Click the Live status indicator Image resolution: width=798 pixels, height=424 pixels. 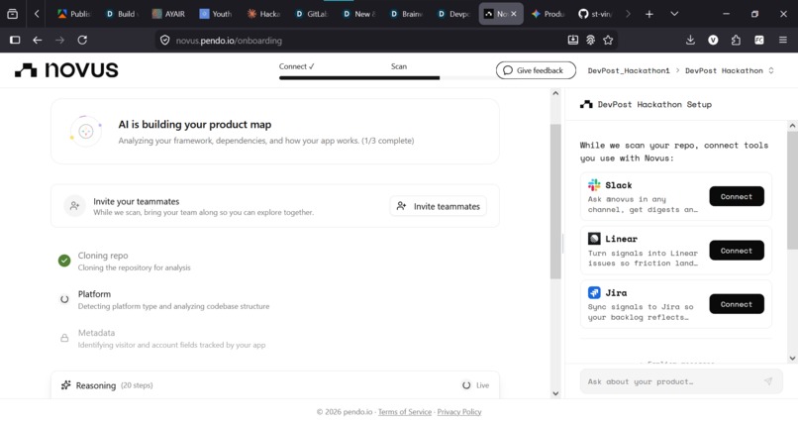coord(475,385)
